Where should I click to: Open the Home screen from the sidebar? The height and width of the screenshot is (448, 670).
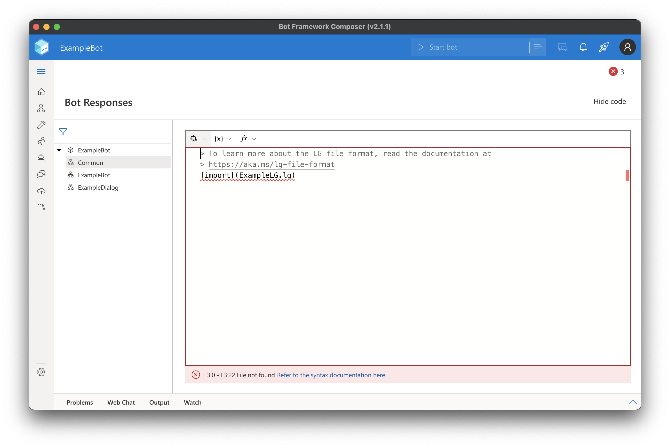pyautogui.click(x=41, y=92)
